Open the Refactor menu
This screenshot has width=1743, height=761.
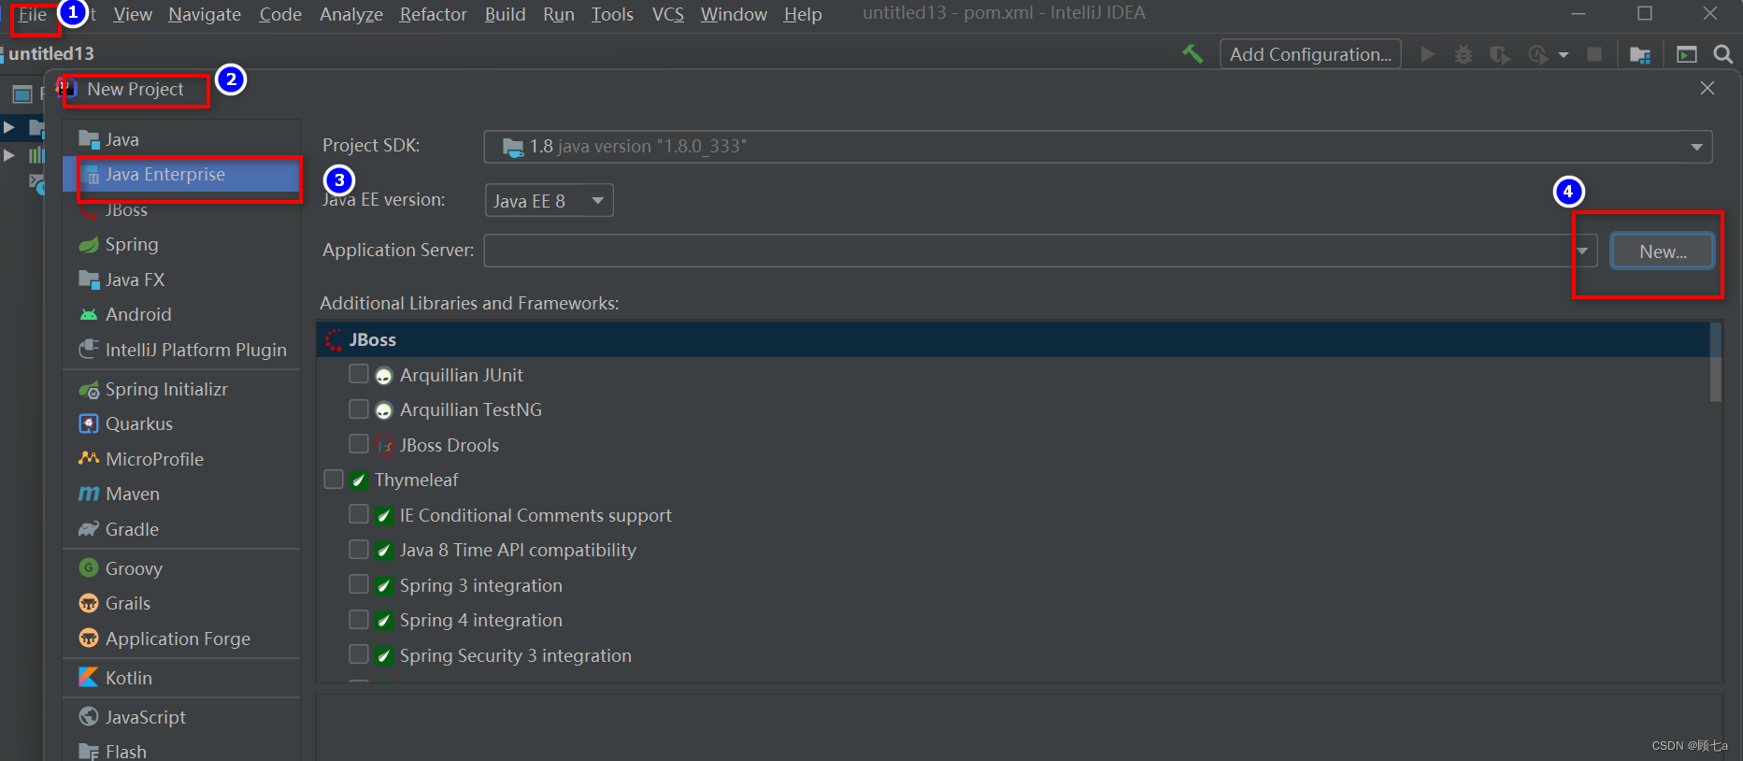click(x=433, y=14)
